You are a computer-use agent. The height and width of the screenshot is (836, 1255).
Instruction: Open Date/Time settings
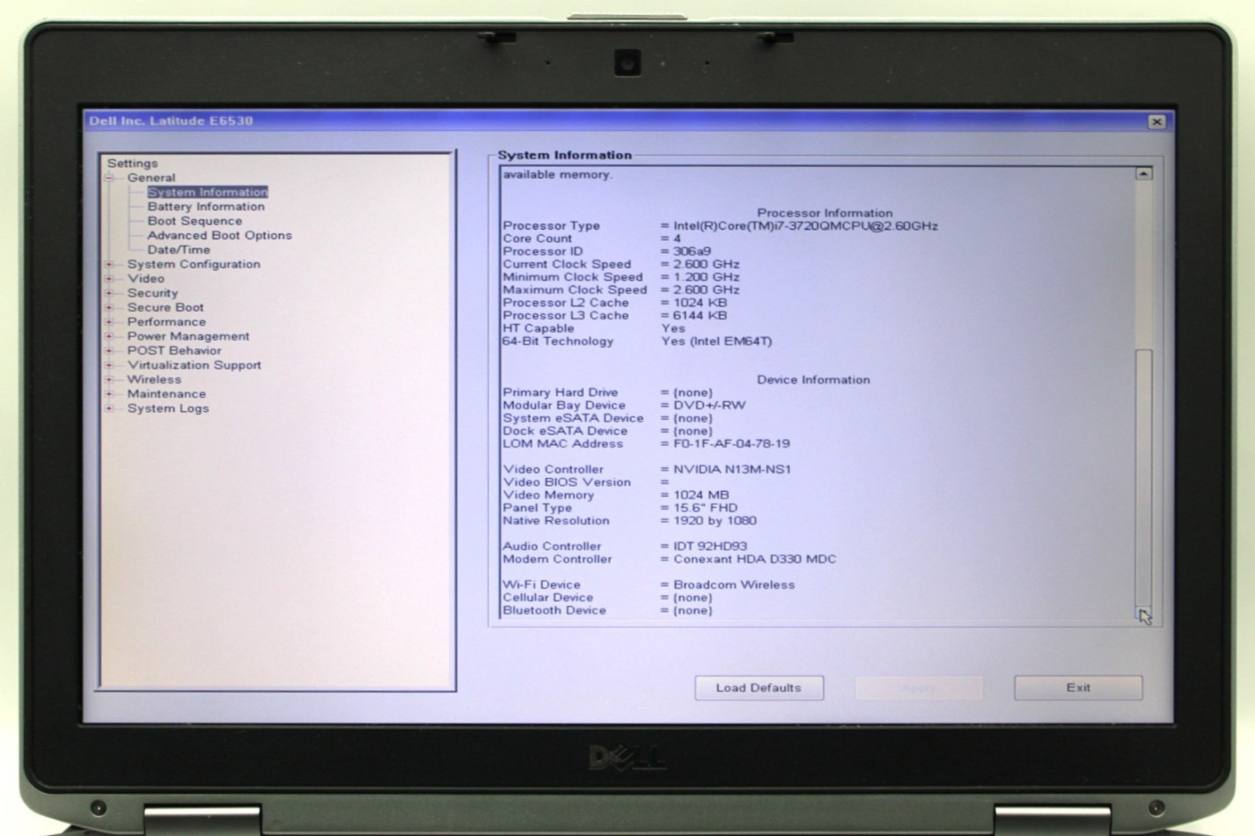(x=179, y=250)
